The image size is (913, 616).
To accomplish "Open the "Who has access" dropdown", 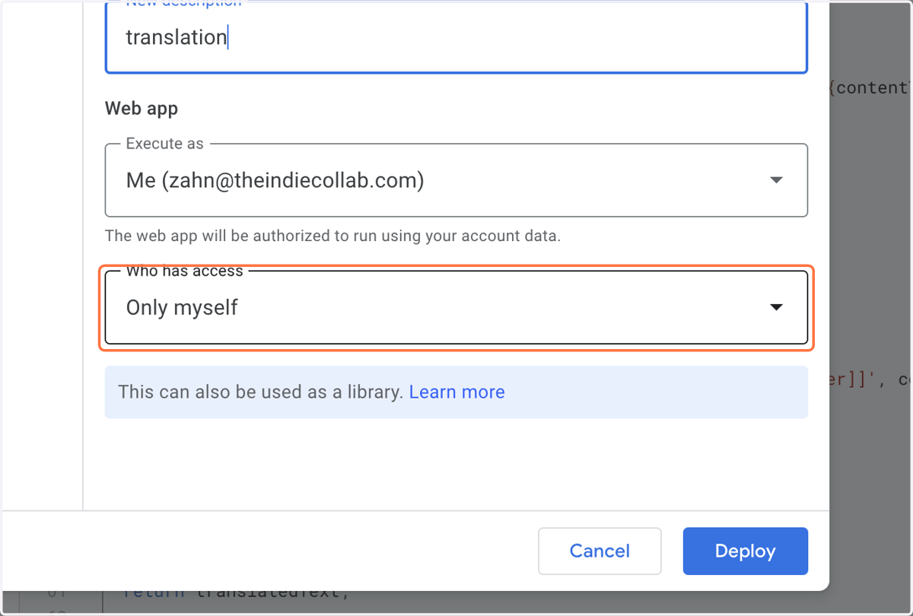I will 456,307.
